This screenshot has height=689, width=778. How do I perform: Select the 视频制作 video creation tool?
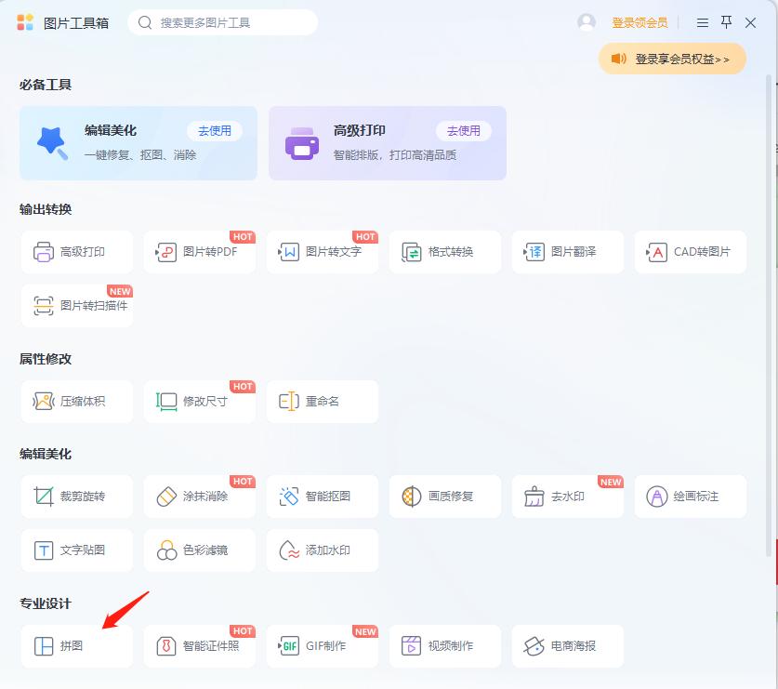tap(445, 645)
